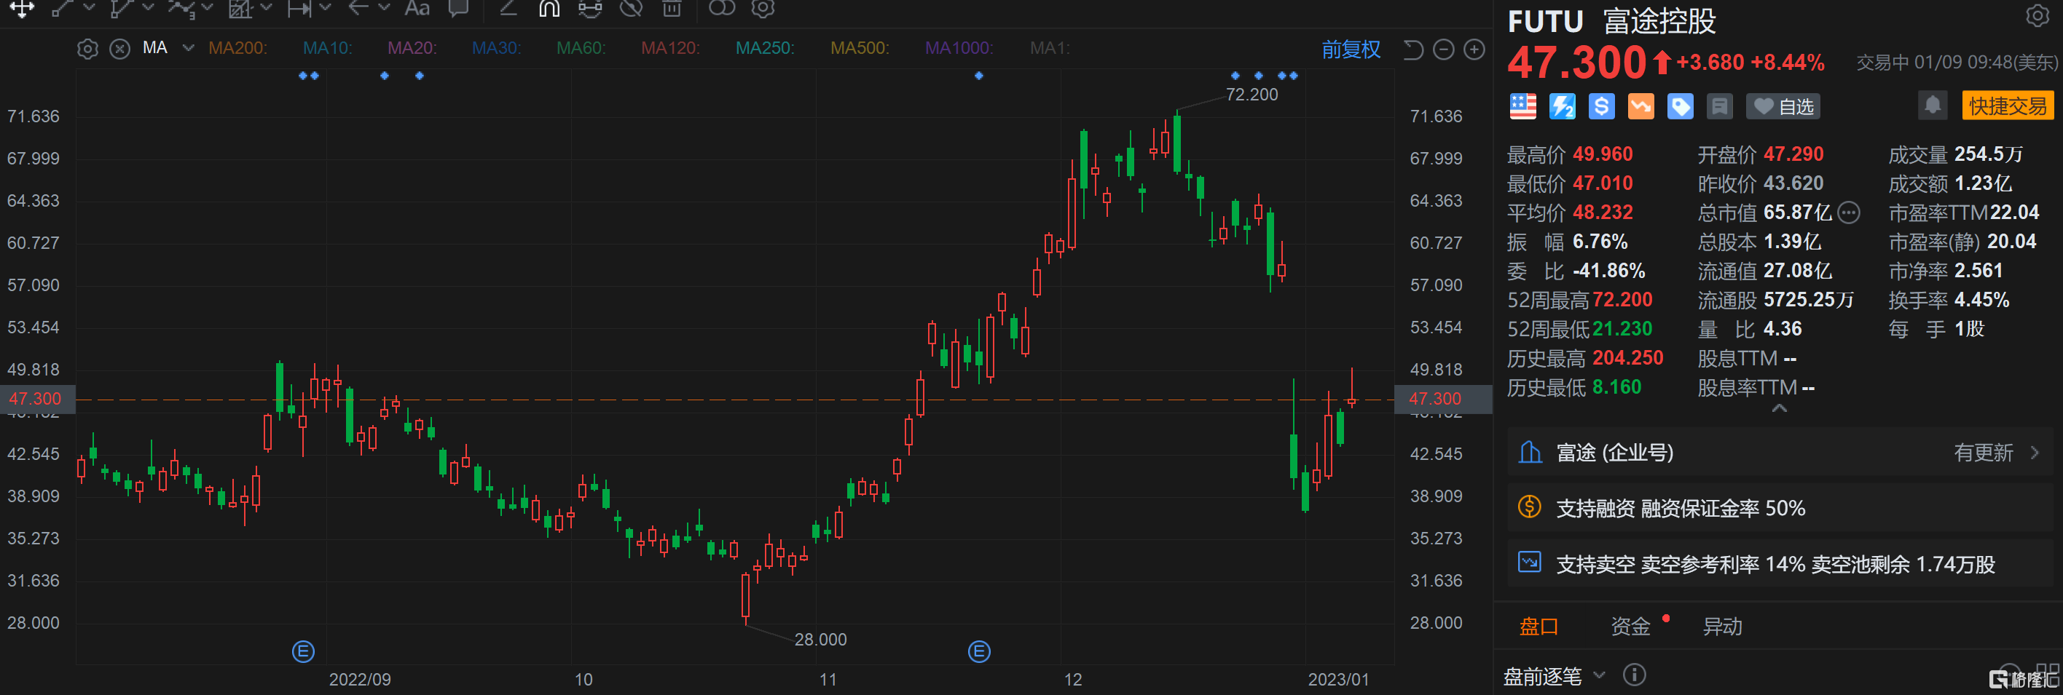Click the MA60 legend label

pyautogui.click(x=581, y=48)
